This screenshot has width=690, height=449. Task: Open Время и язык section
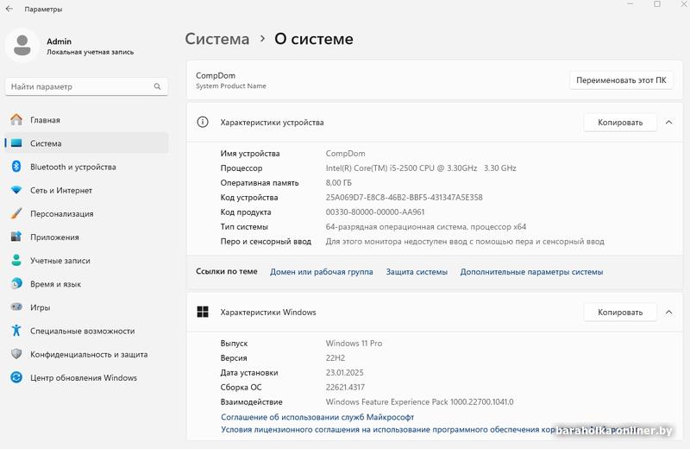87,283
